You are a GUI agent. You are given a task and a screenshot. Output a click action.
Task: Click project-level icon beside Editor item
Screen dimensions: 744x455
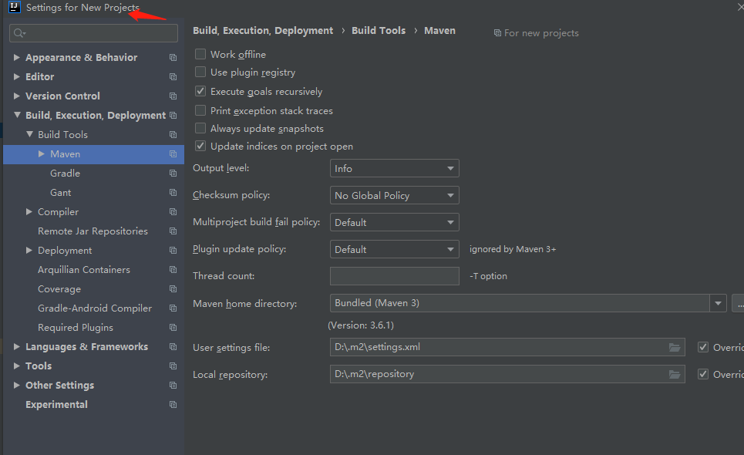click(x=173, y=77)
